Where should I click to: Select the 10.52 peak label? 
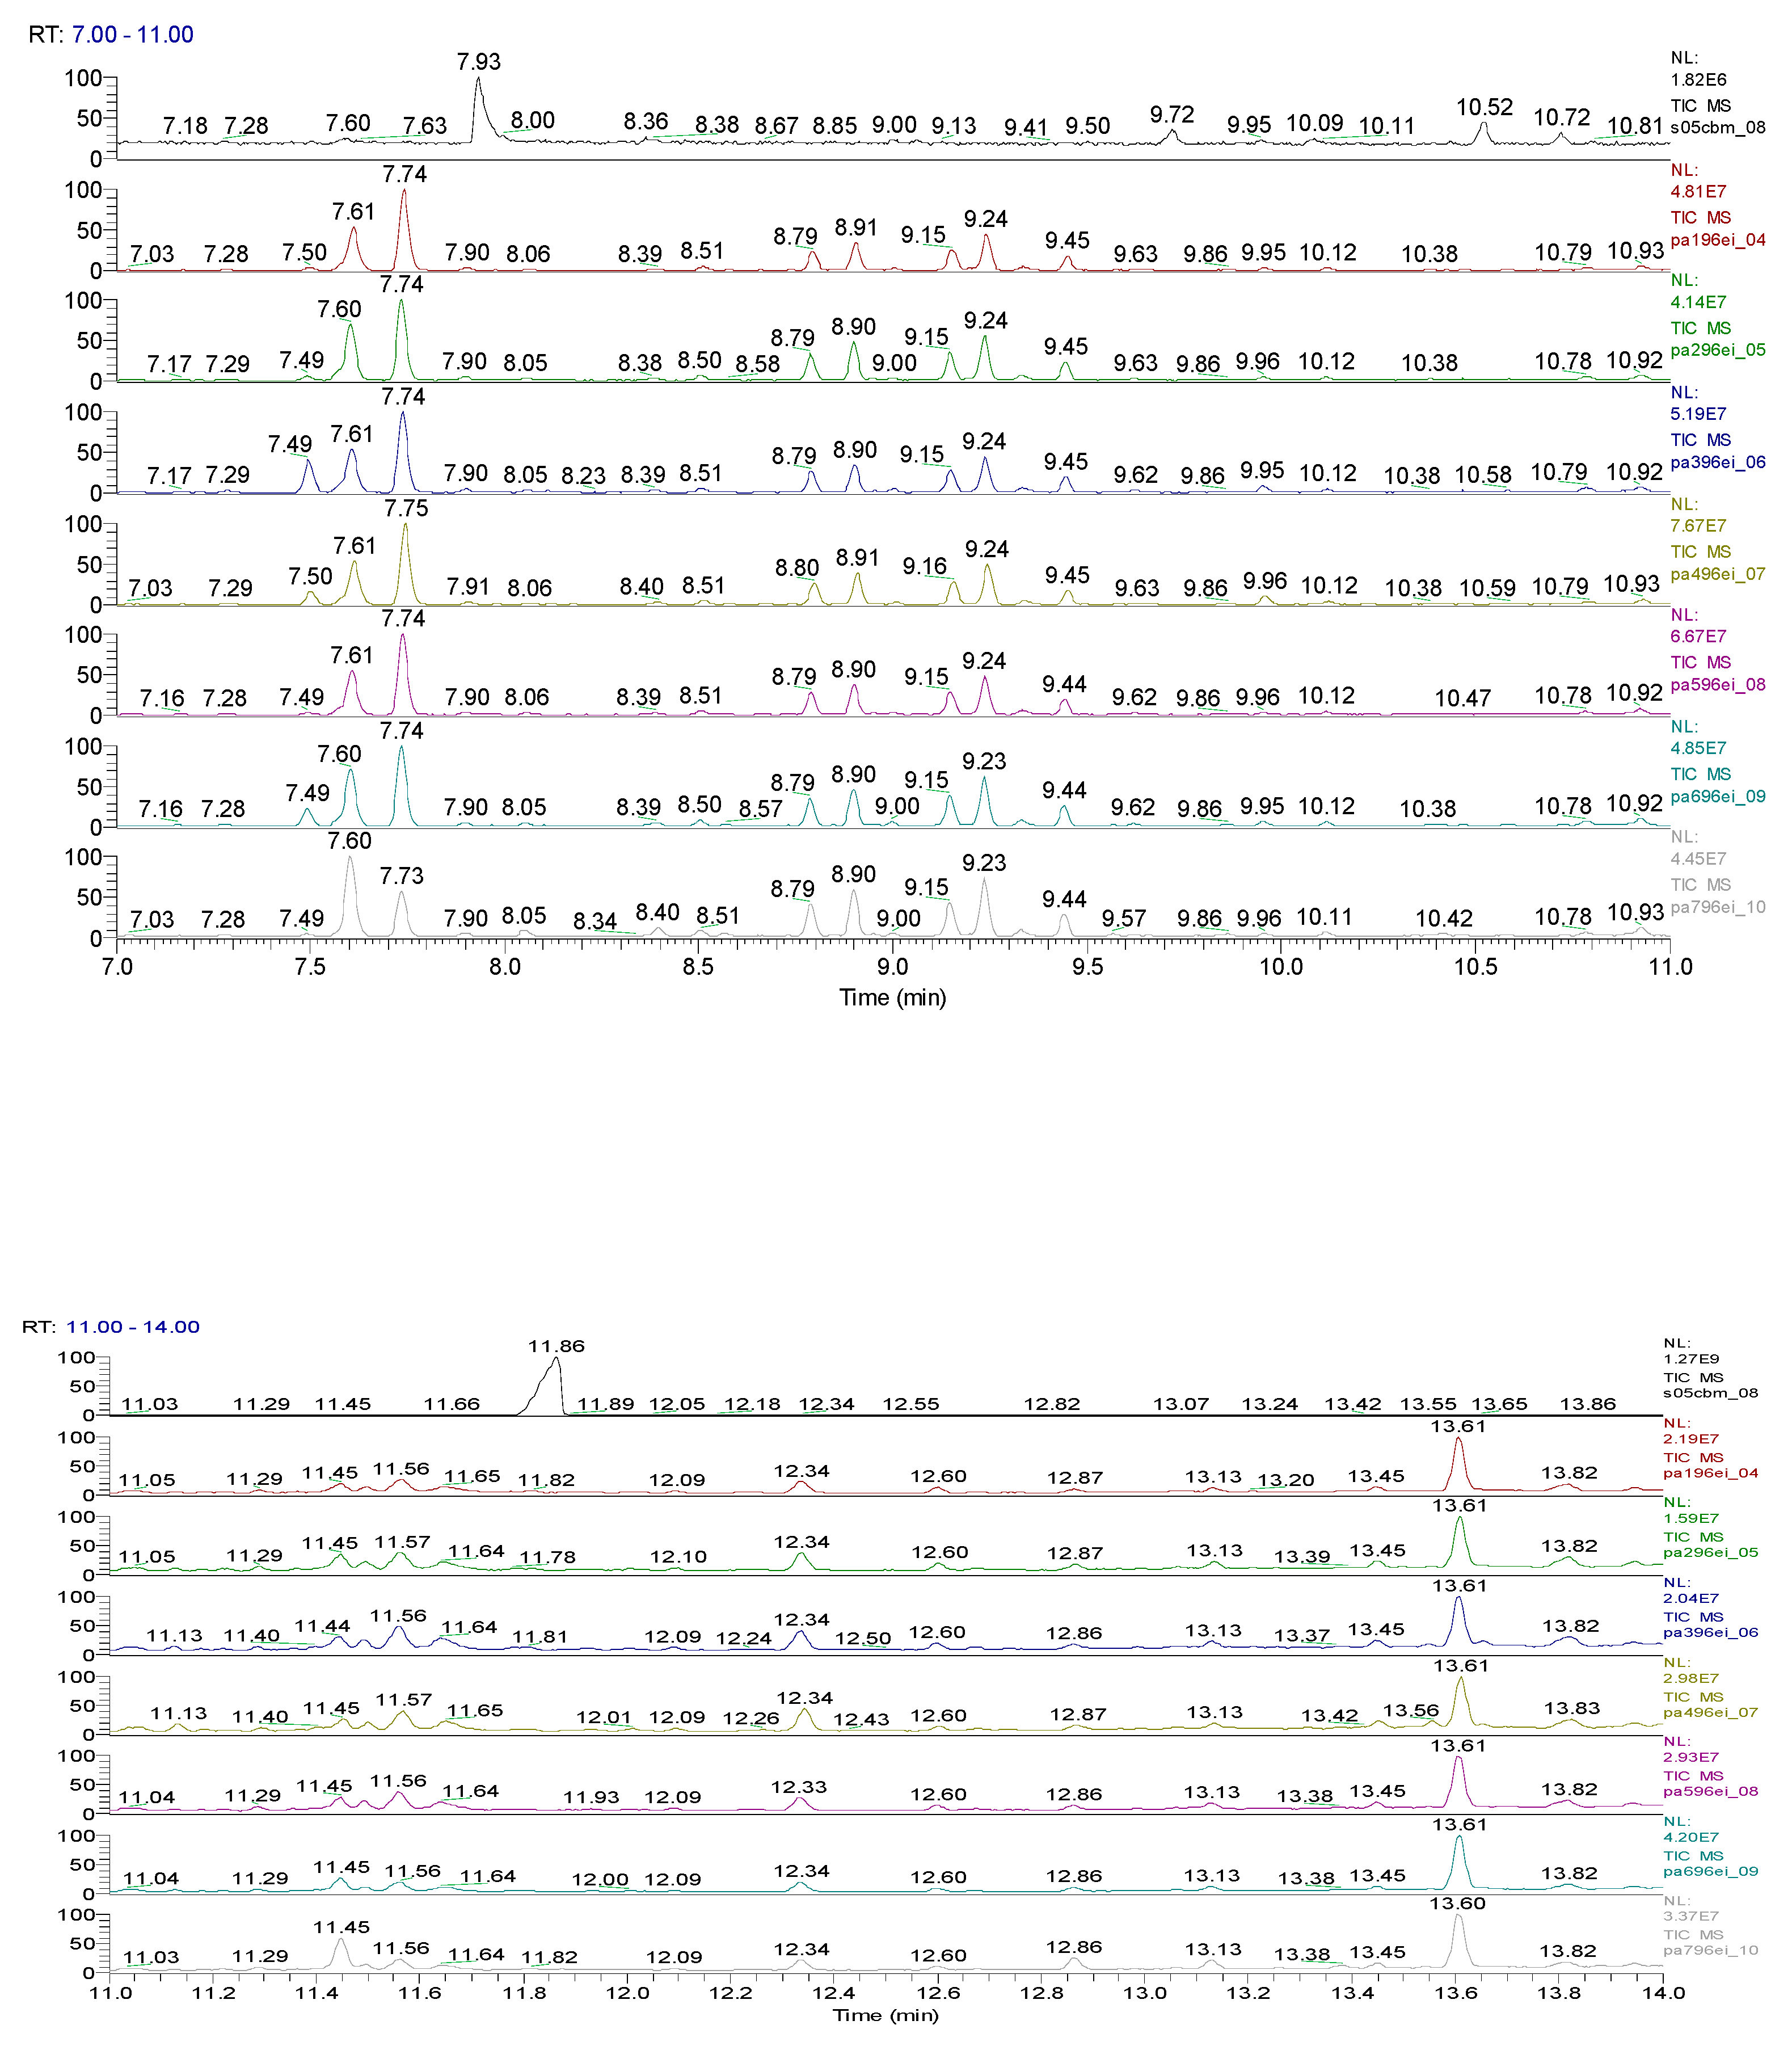[x=1485, y=108]
